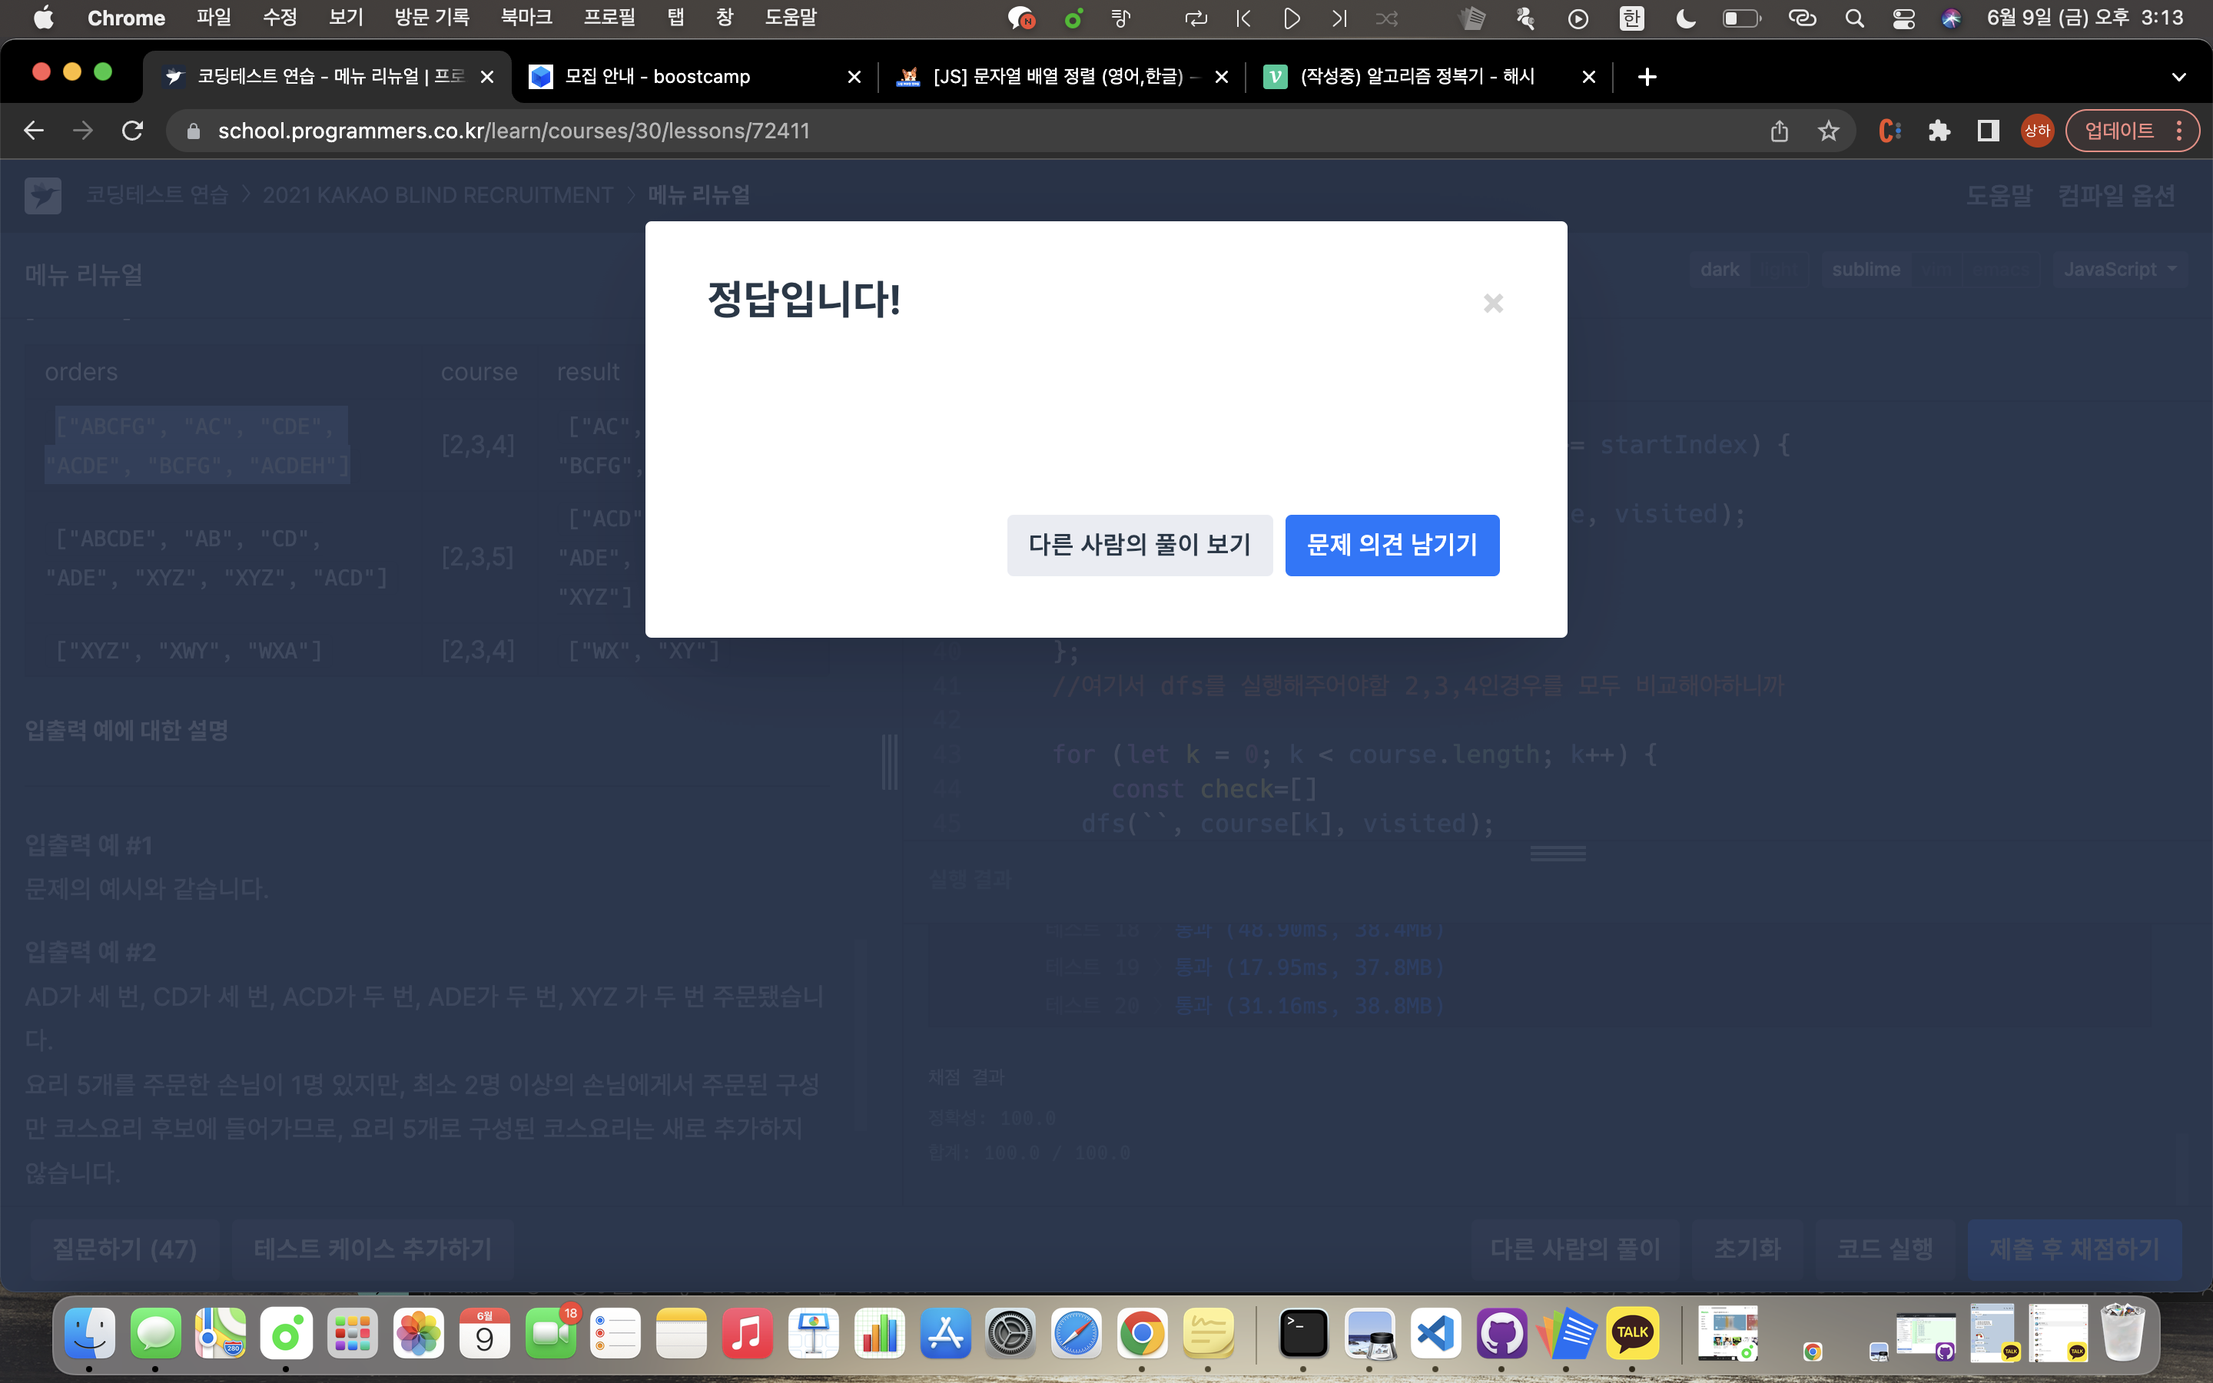Open the share page icon in address bar
Viewport: 2213px width, 1383px height.
[x=1779, y=131]
